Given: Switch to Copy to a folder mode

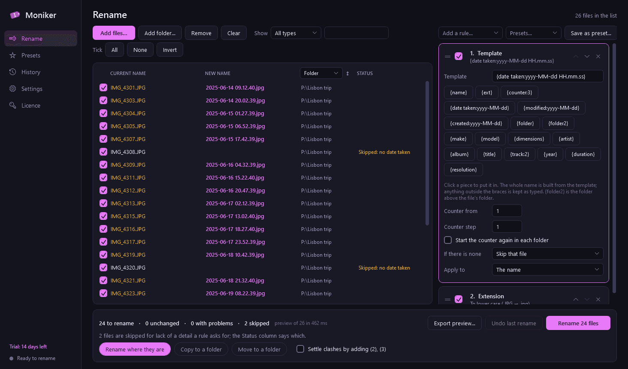Looking at the screenshot, I should coord(201,349).
